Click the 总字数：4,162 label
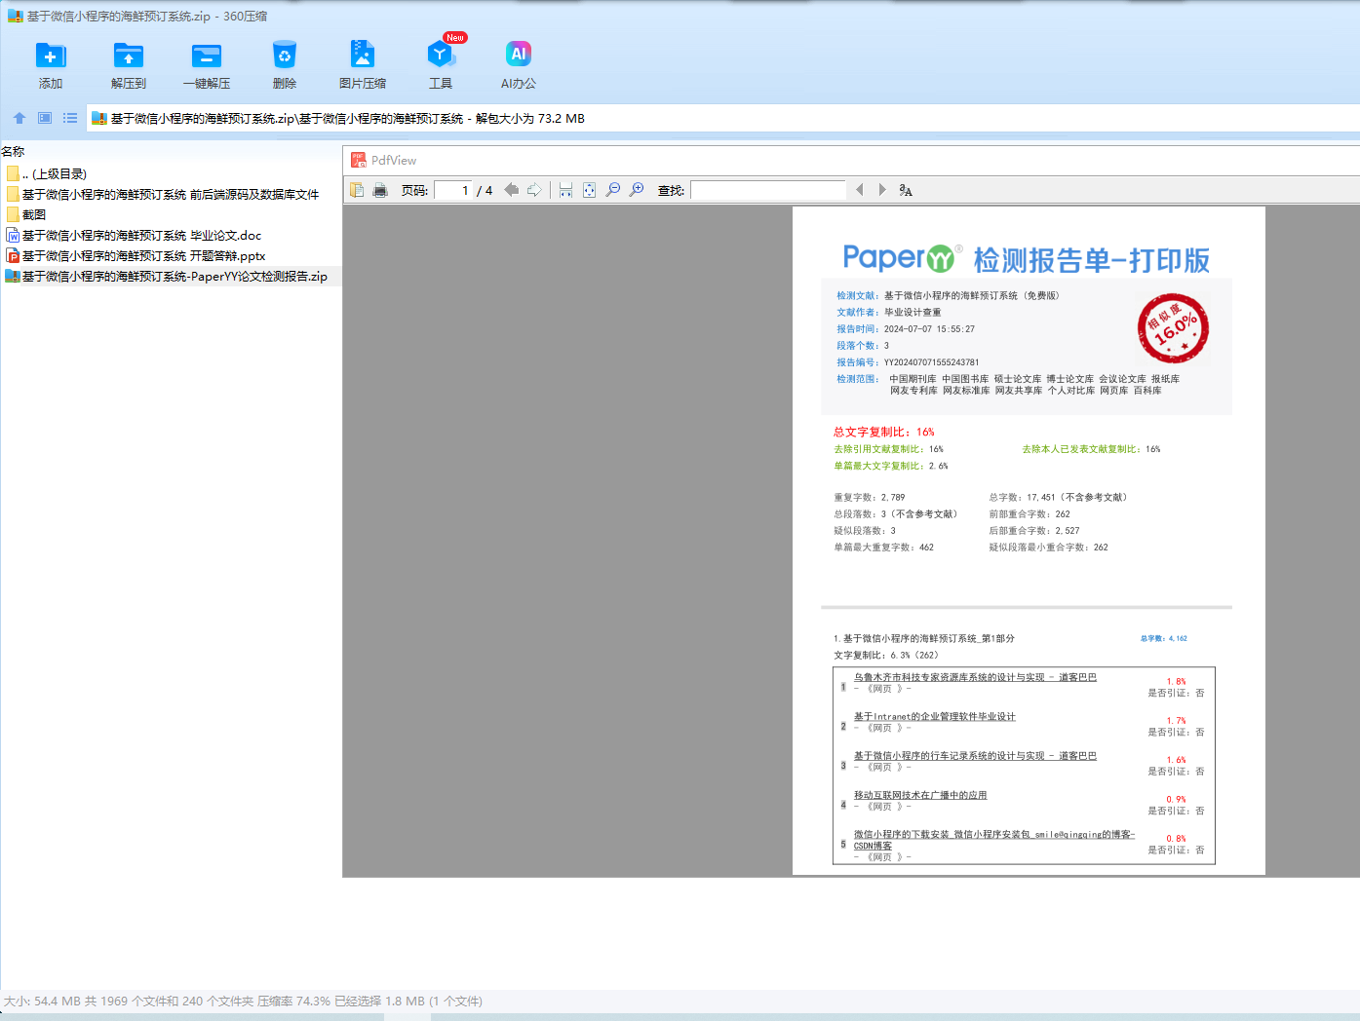Screen dimensions: 1360x1021 click(1163, 638)
